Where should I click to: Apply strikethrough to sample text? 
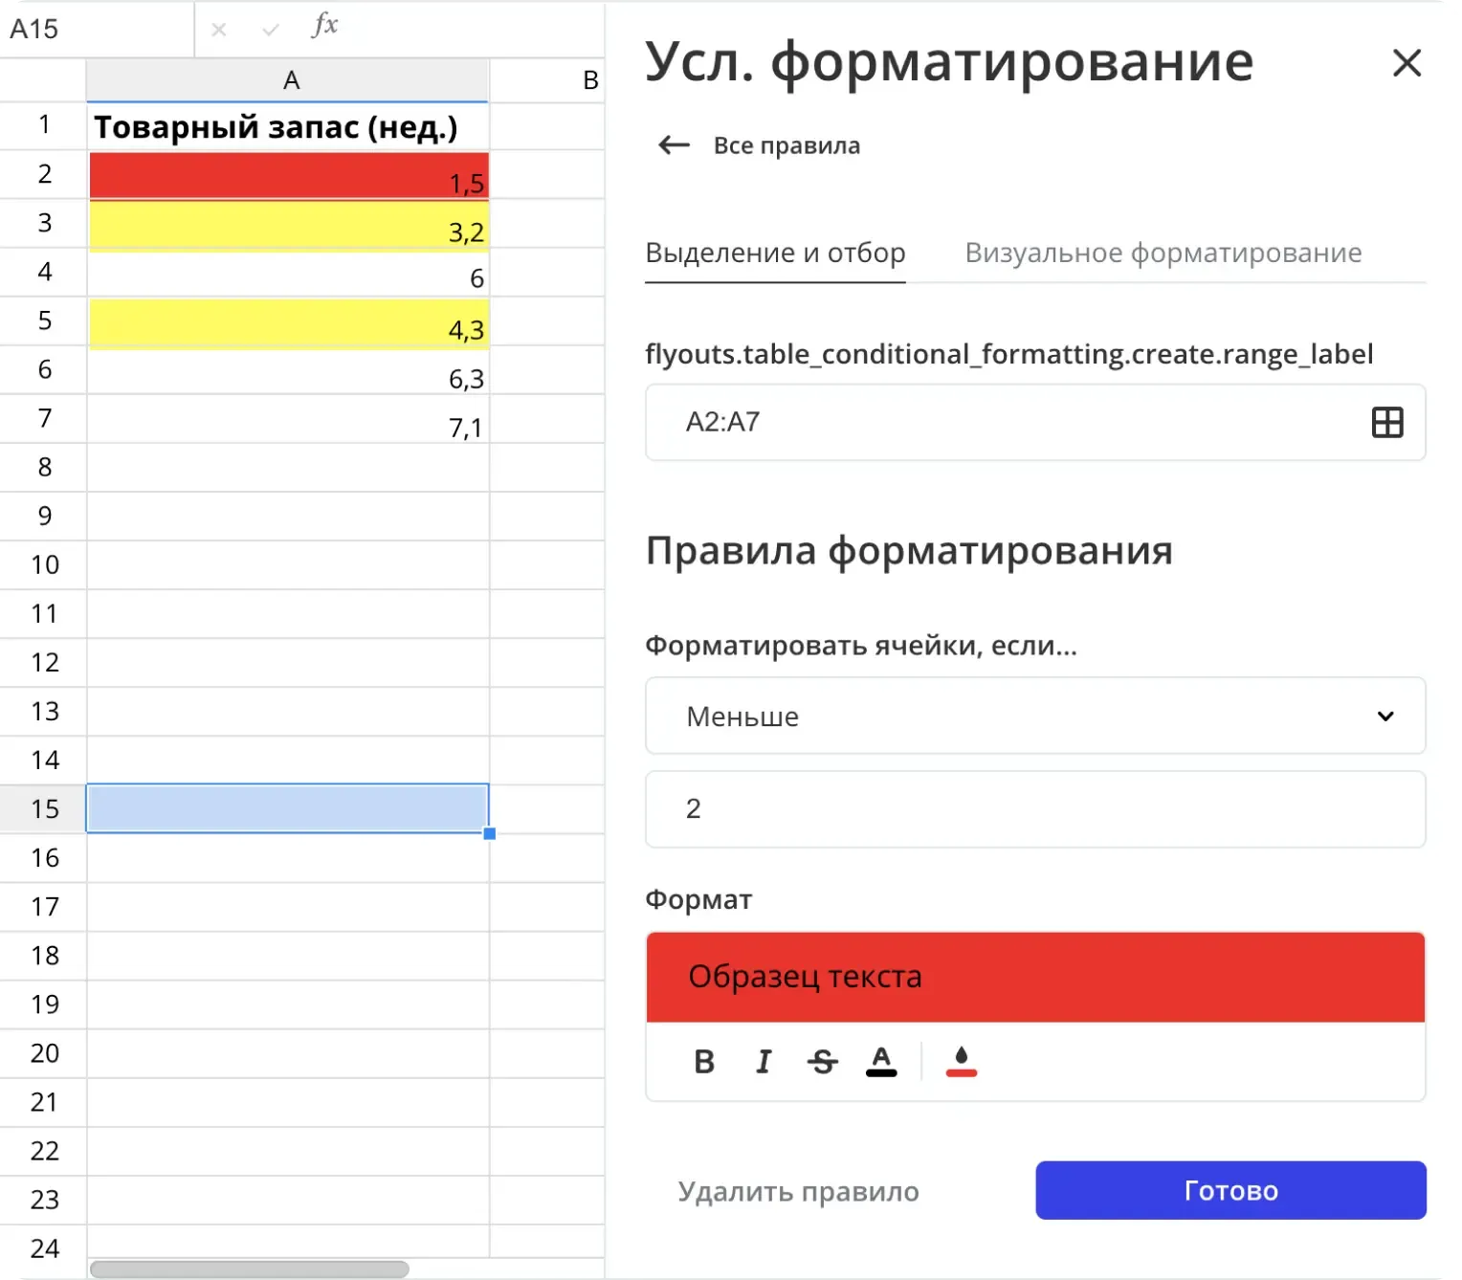(x=823, y=1062)
